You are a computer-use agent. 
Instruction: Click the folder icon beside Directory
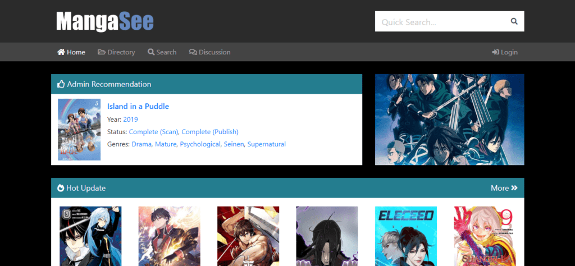coord(102,52)
